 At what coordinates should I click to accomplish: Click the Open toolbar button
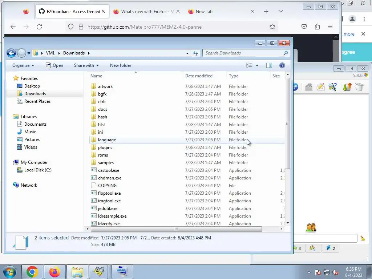54,65
